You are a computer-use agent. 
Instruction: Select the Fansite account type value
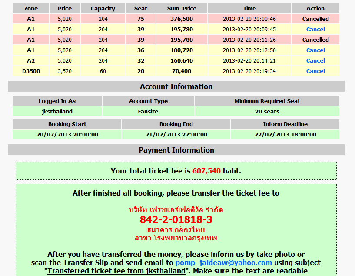(148, 111)
